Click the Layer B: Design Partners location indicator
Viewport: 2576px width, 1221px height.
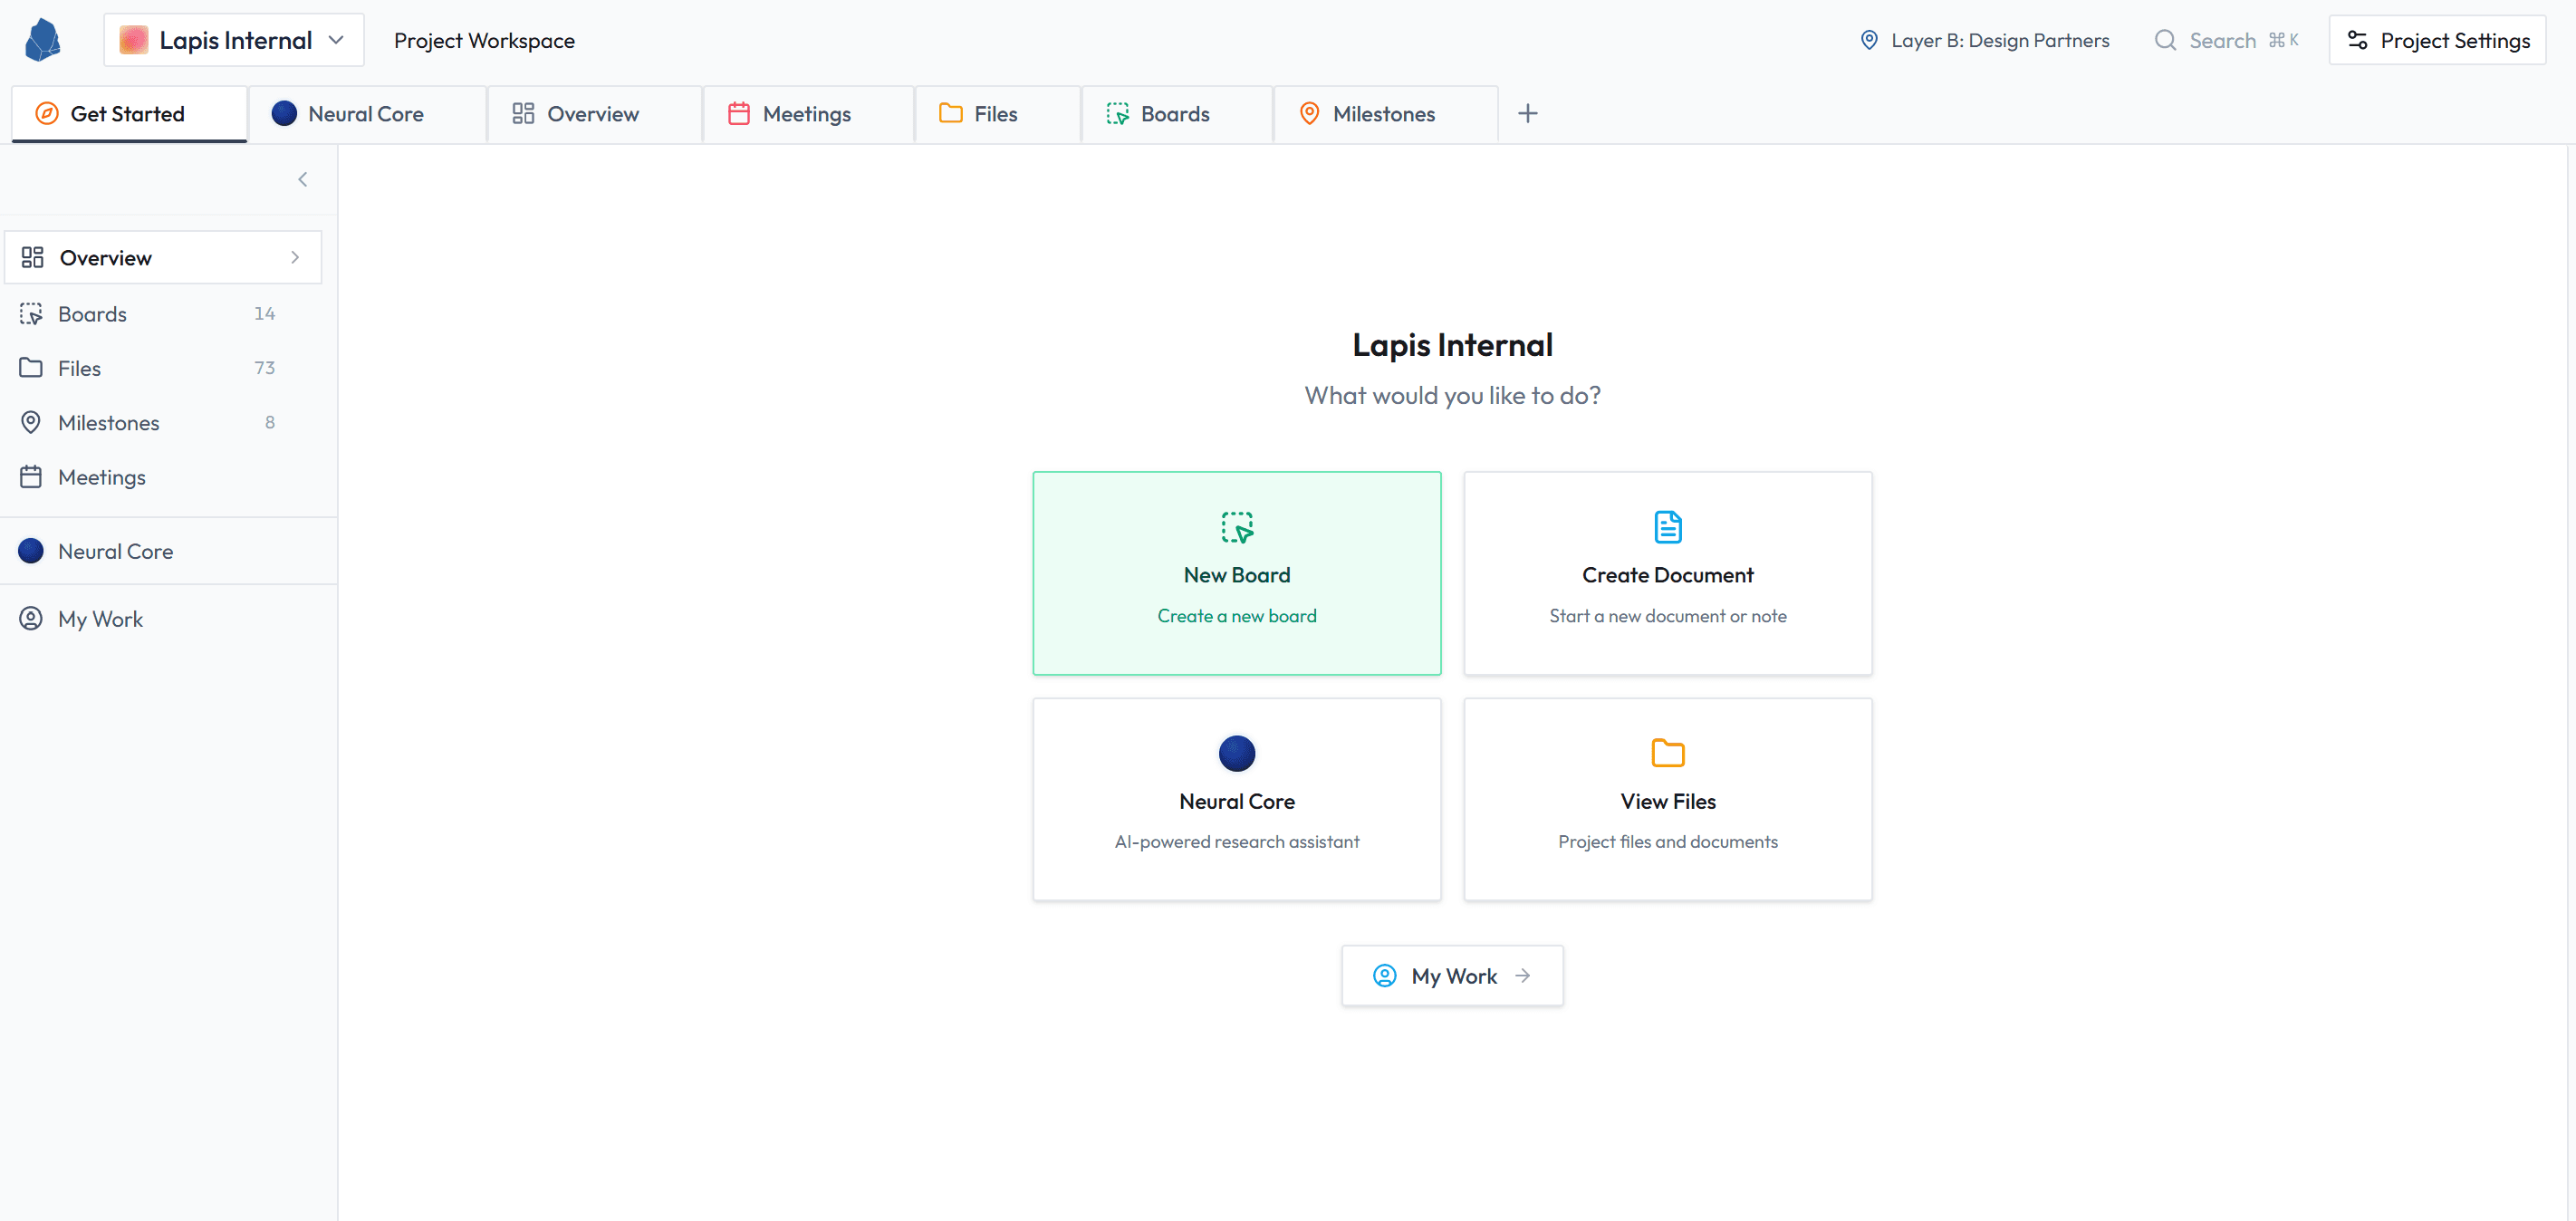tap(1985, 40)
